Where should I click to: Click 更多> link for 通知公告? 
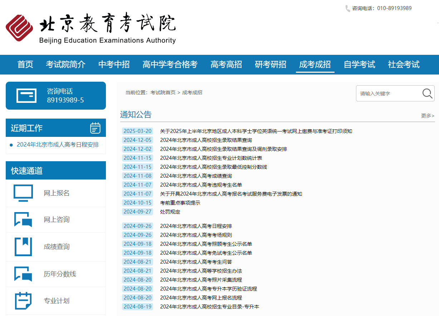pos(428,116)
